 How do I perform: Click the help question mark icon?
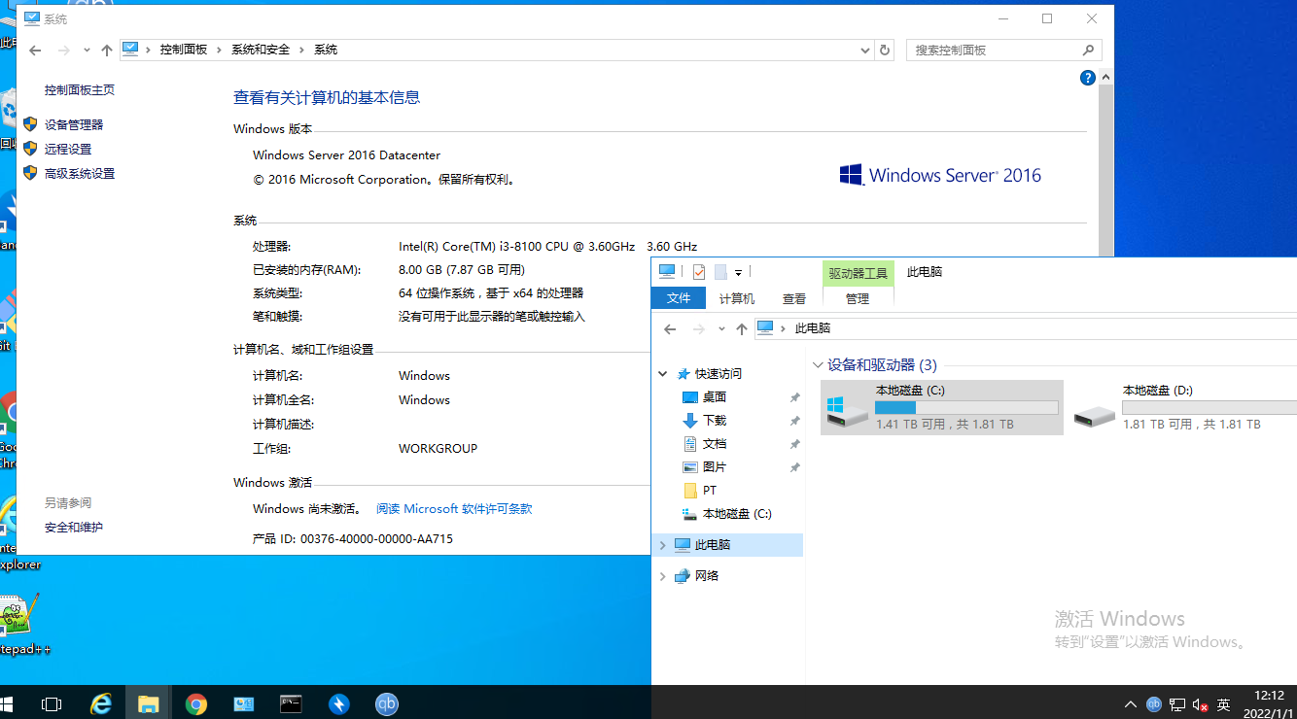[x=1088, y=78]
